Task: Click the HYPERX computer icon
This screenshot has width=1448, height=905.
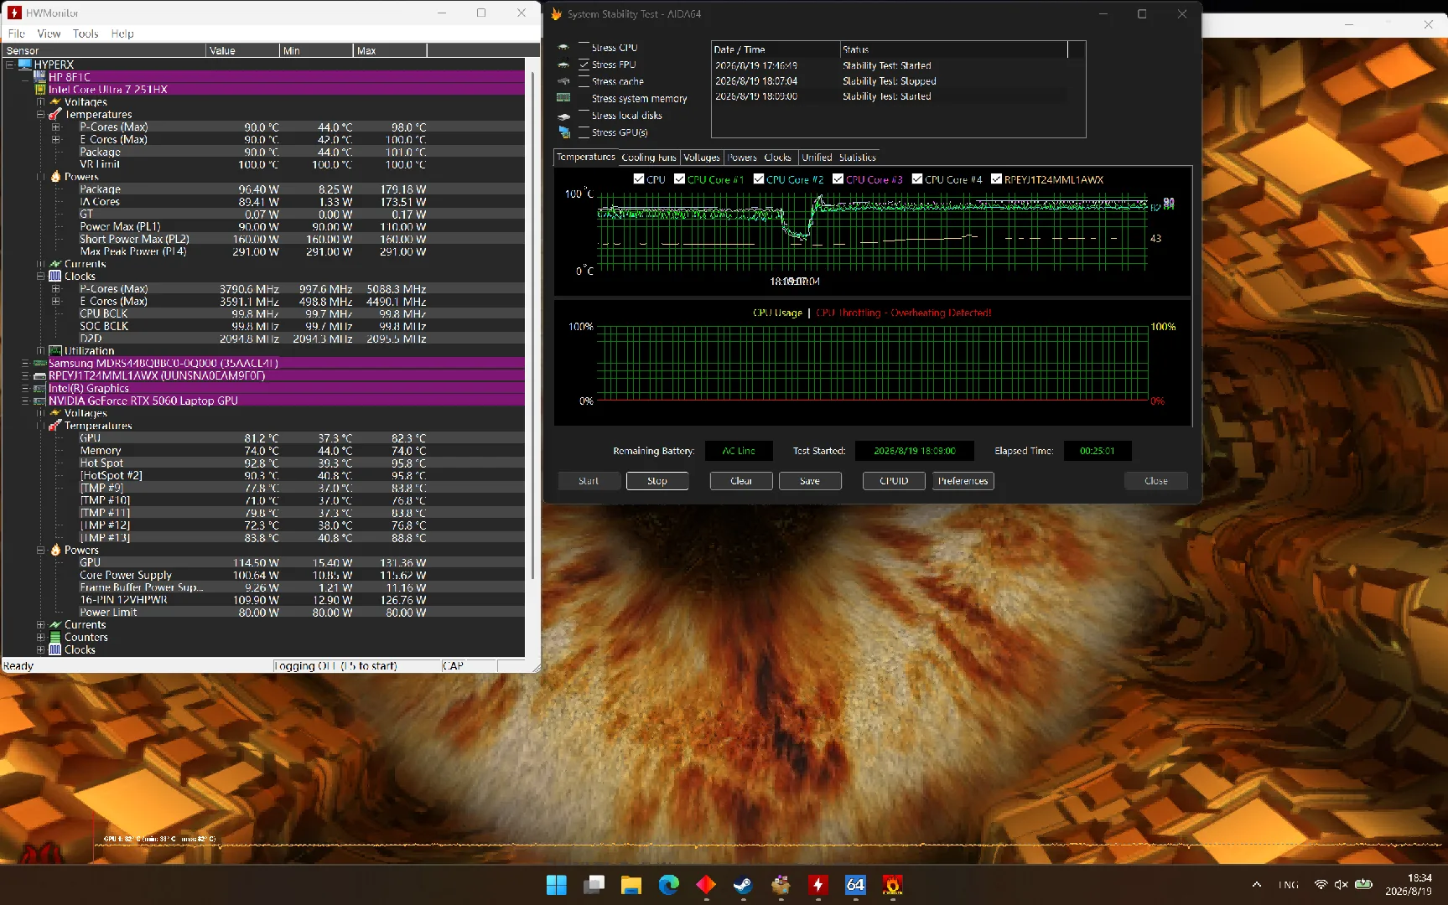Action: 24,65
